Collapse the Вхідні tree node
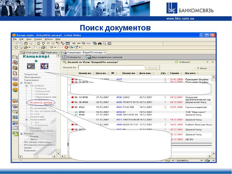Screen dimensions: 232x174 21,83
